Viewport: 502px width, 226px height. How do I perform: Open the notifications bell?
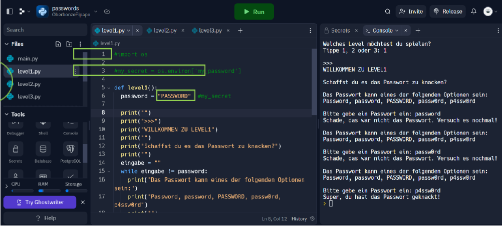(x=473, y=11)
